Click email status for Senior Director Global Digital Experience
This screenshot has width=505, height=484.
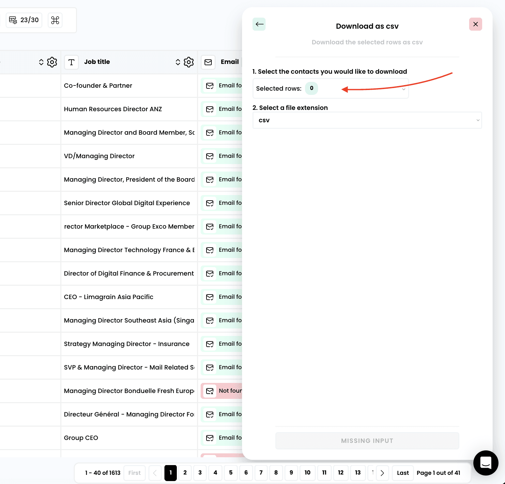[x=222, y=203]
